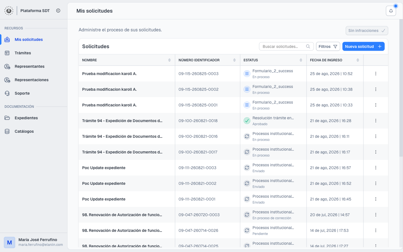
Task: Open María José Ferrufino profile
Action: [x=34, y=242]
